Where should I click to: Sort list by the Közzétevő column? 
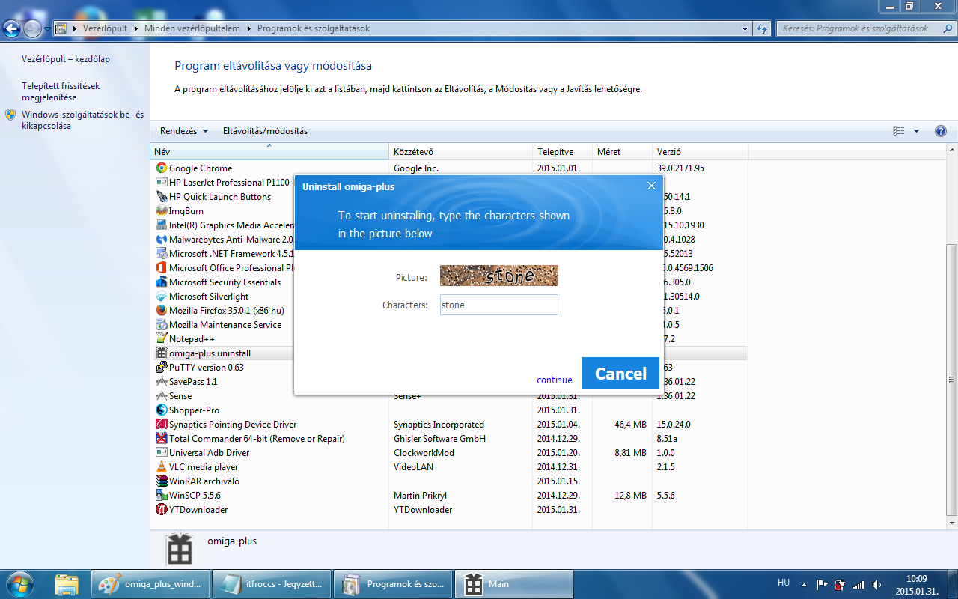[x=460, y=152]
